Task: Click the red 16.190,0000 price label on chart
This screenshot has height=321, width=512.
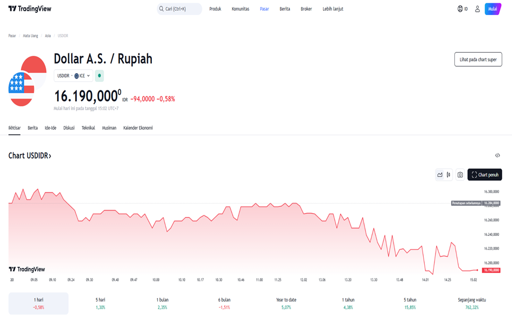Action: point(491,270)
